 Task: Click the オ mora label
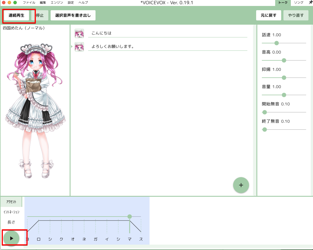[73, 239]
